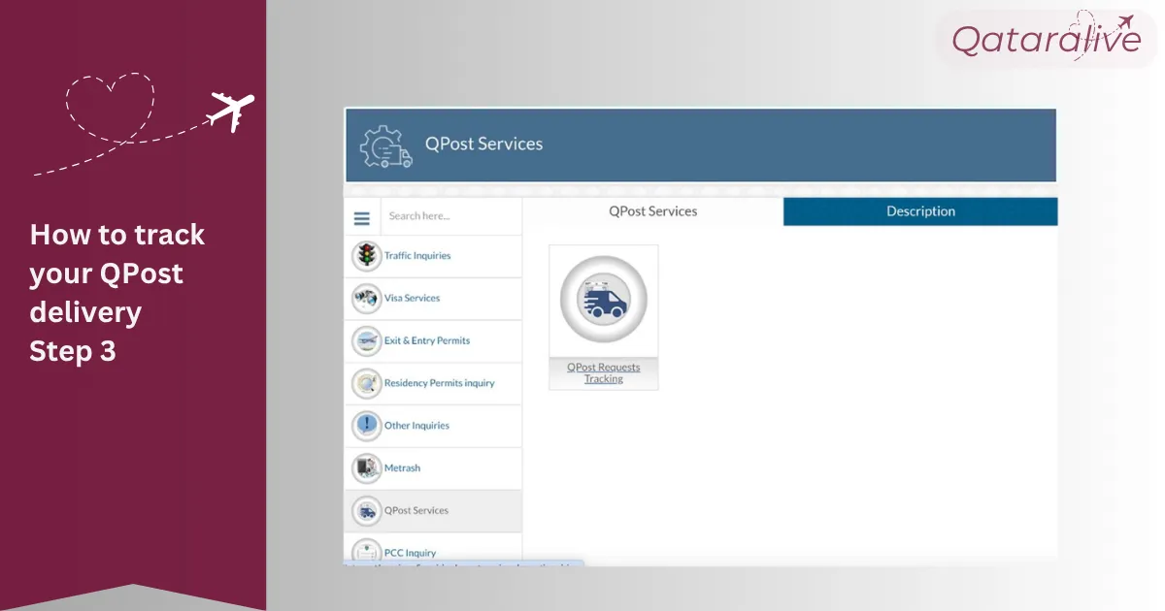Open the QPost Requests Tracking van thumbnail
Viewport: 1165px width, 611px height.
(x=604, y=299)
